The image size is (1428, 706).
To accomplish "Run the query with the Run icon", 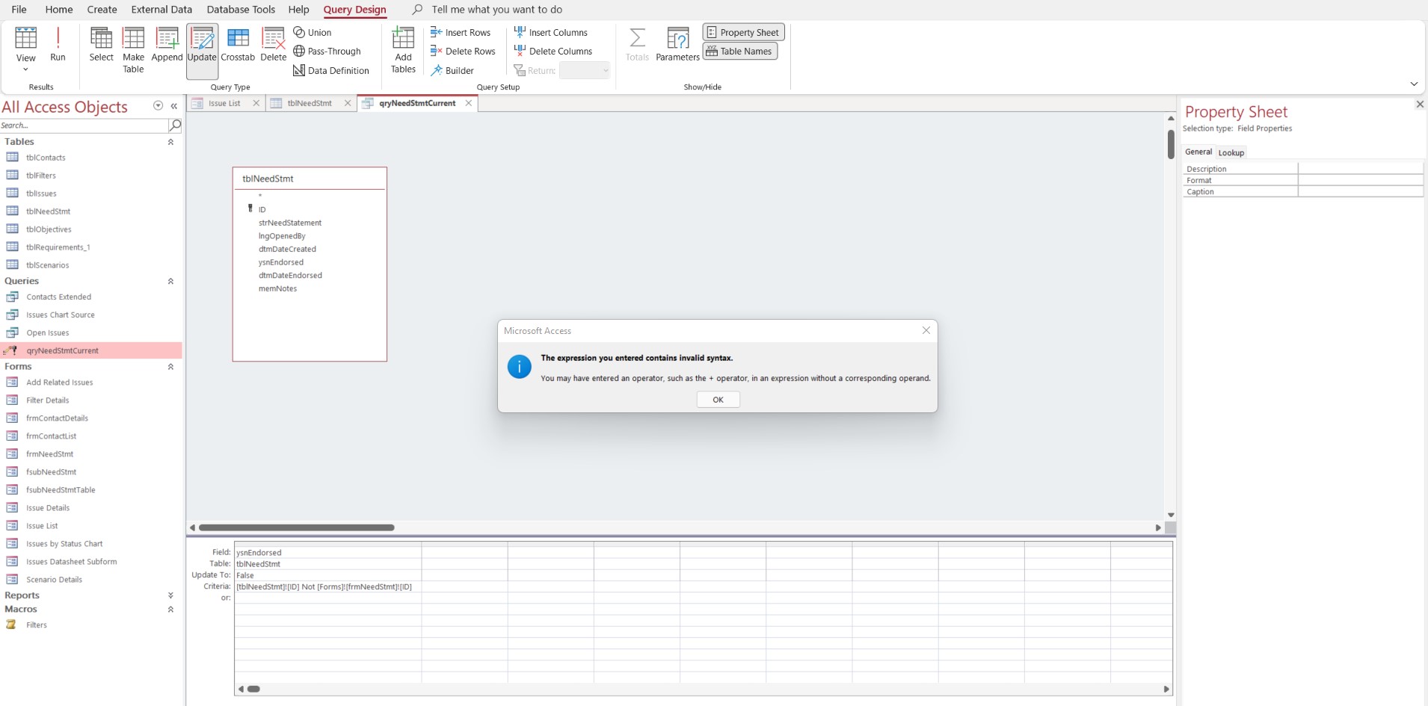I will pyautogui.click(x=58, y=44).
